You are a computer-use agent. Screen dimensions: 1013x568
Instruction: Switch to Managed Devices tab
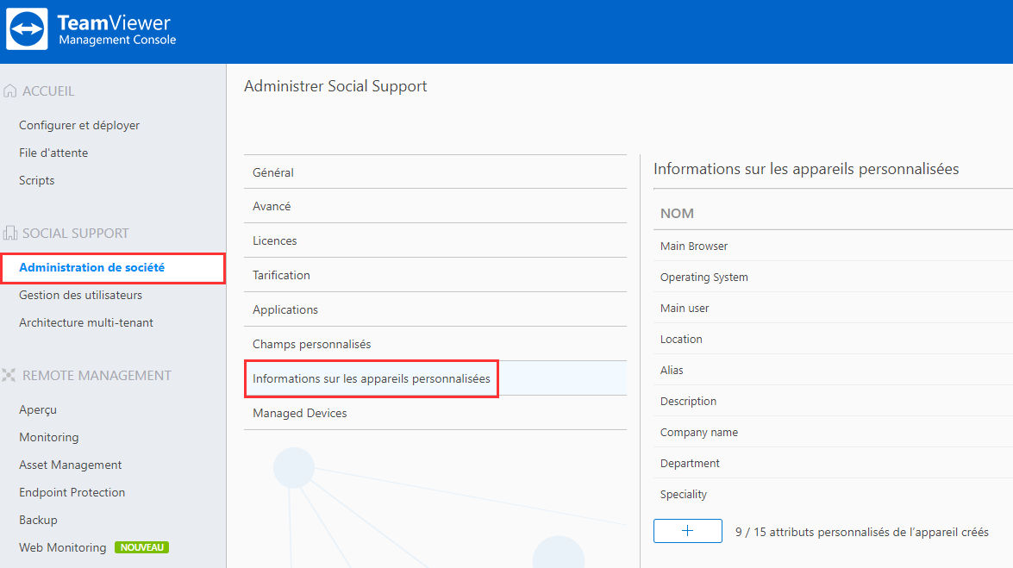[435, 413]
